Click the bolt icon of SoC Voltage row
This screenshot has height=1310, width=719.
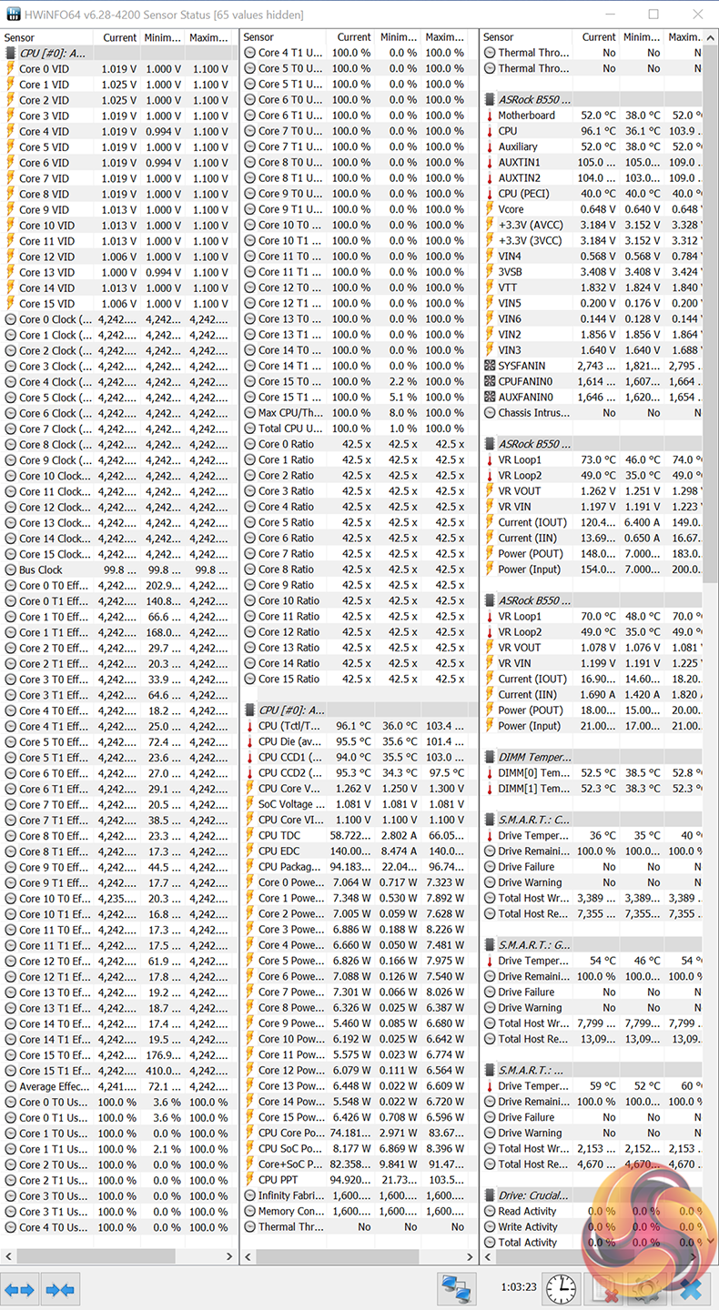tap(249, 804)
